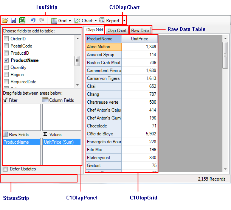Select the Fløtemysost row
The image size is (231, 210).
pyautogui.click(x=104, y=158)
